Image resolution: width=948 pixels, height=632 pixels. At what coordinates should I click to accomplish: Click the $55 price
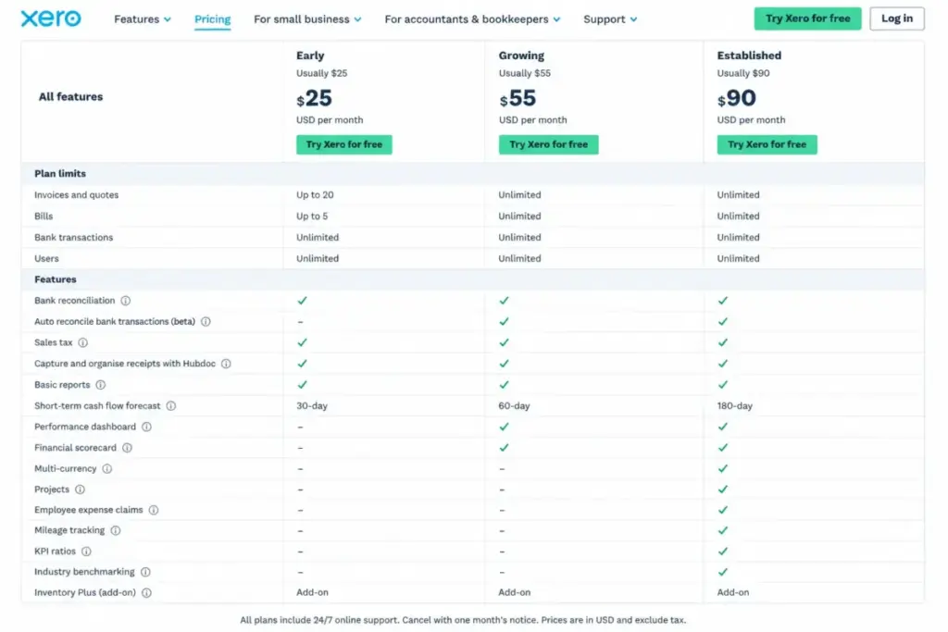518,98
